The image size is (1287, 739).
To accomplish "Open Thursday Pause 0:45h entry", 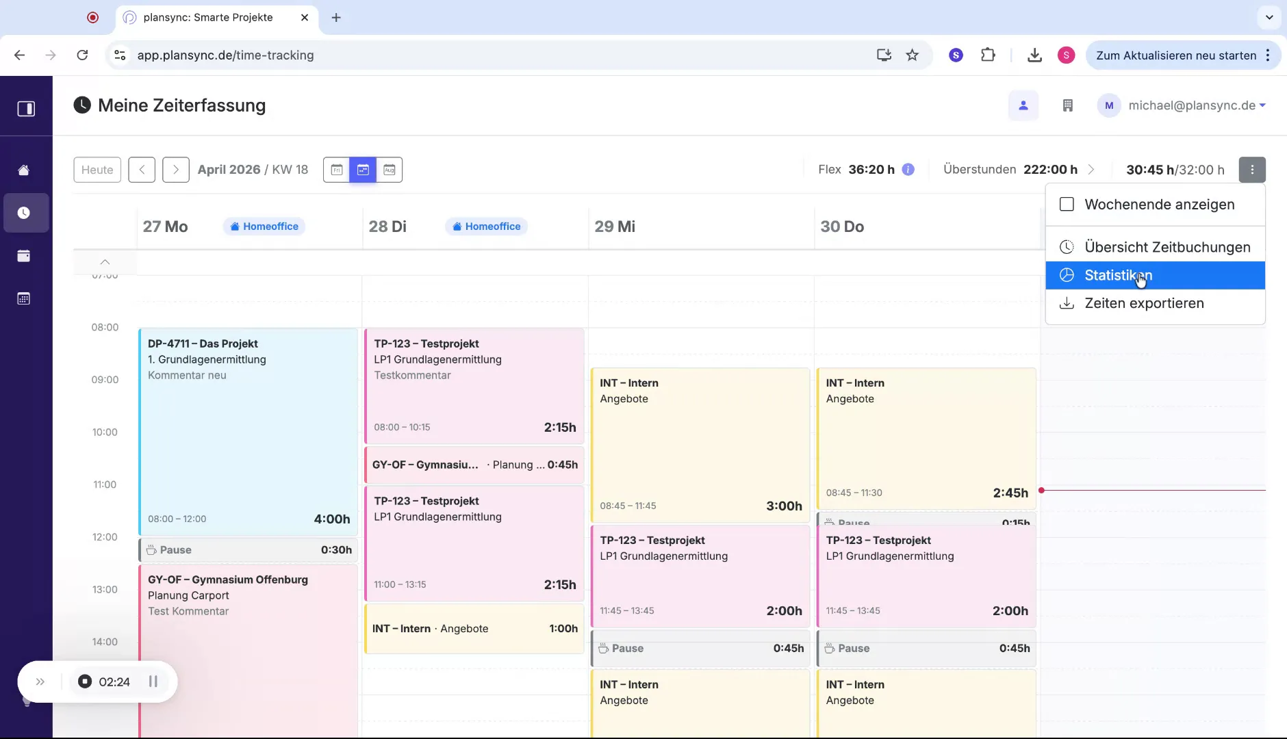I will (926, 649).
